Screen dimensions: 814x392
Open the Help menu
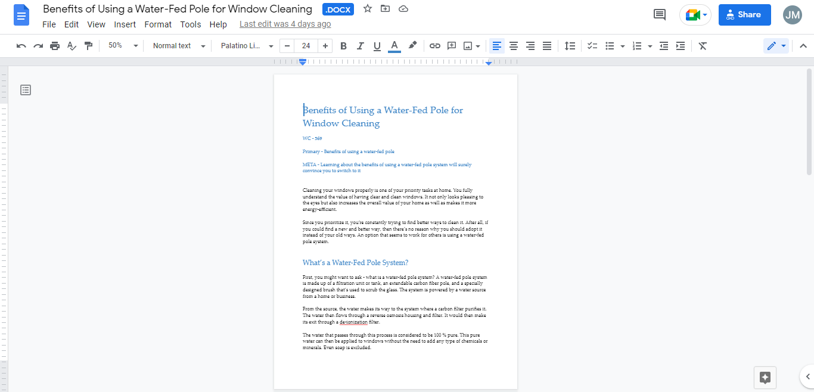tap(218, 24)
